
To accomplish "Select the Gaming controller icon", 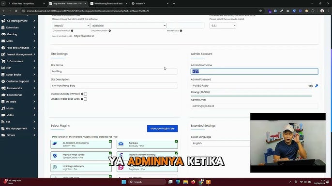I will pyautogui.click(x=3, y=34).
